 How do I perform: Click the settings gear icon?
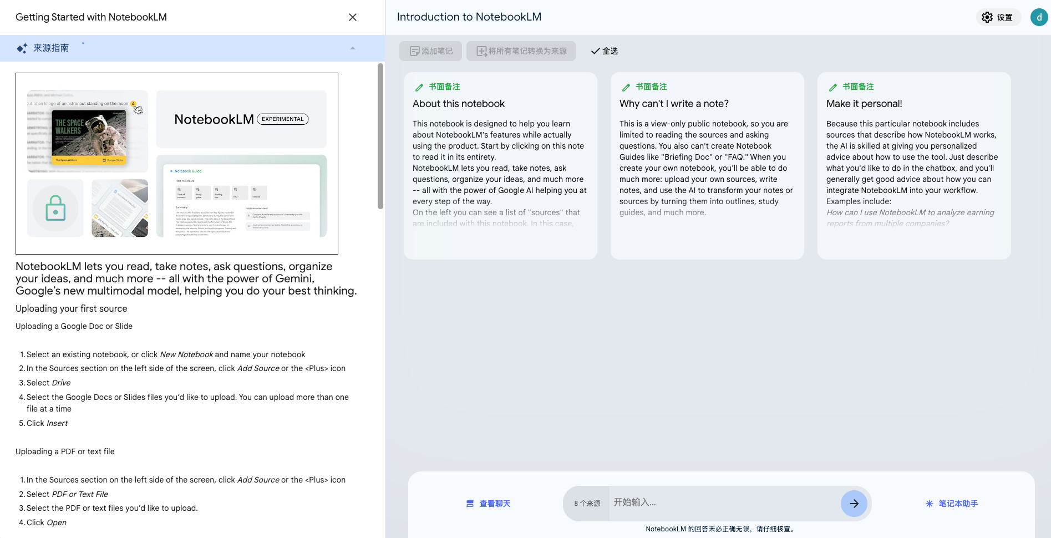point(987,17)
